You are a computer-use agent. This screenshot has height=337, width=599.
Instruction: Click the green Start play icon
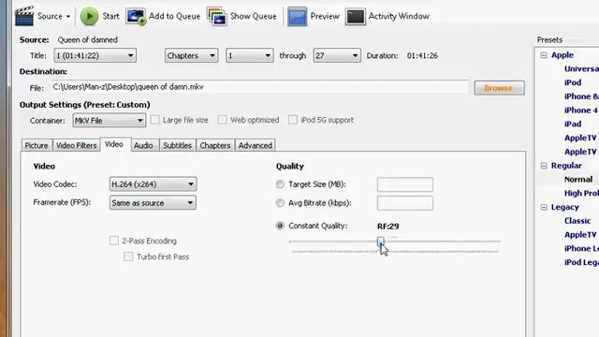(90, 17)
